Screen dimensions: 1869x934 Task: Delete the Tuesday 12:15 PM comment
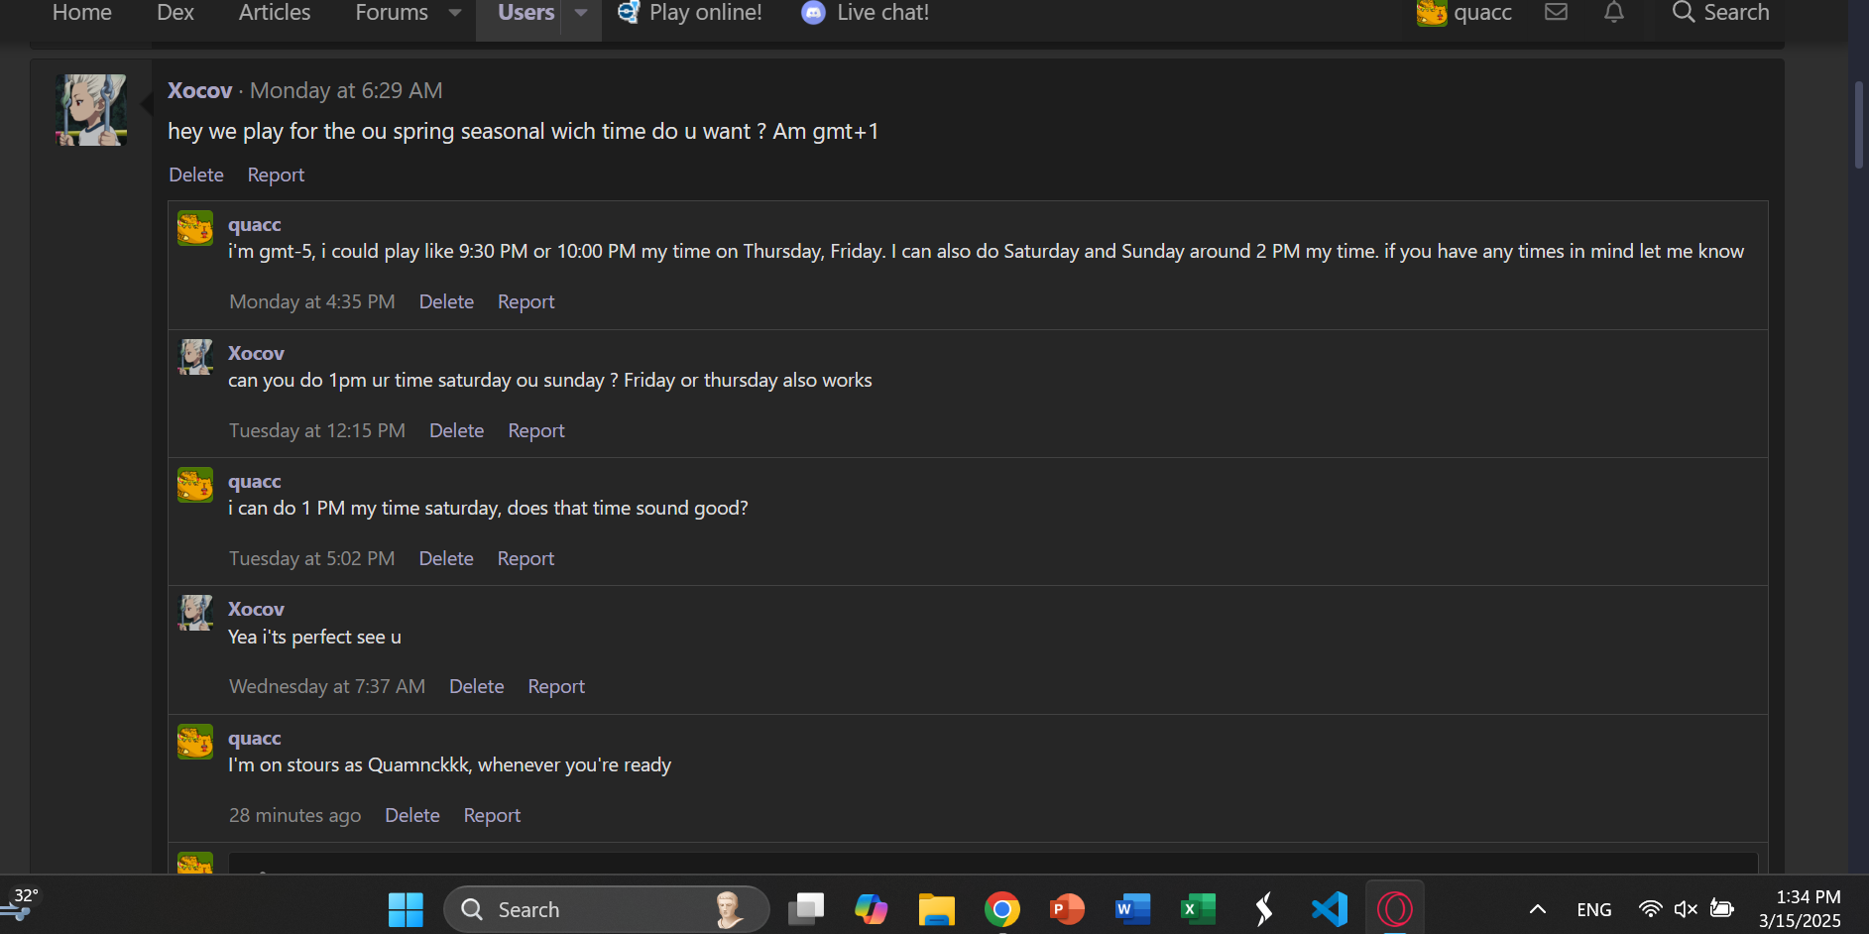456,430
